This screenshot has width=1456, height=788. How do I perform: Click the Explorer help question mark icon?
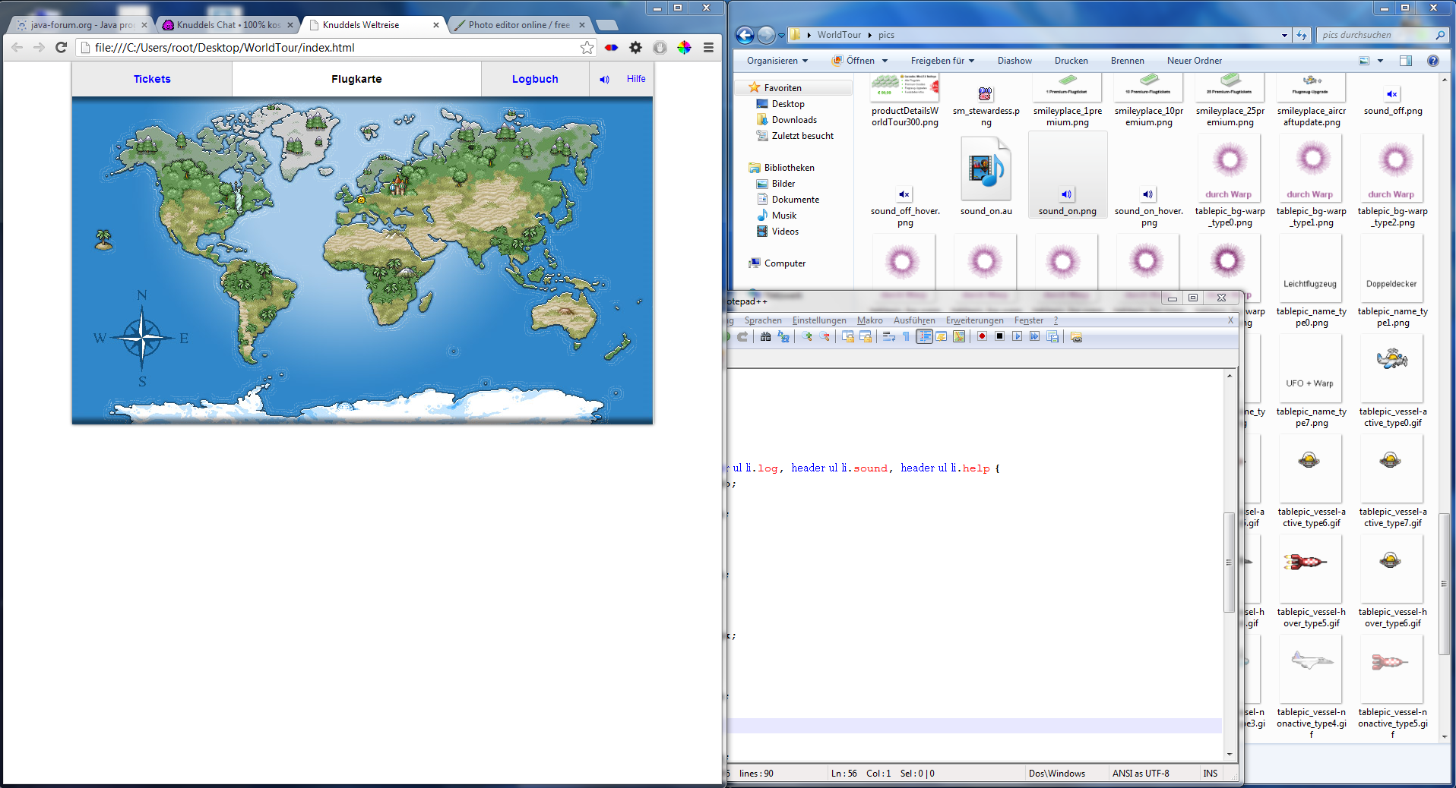1432,61
